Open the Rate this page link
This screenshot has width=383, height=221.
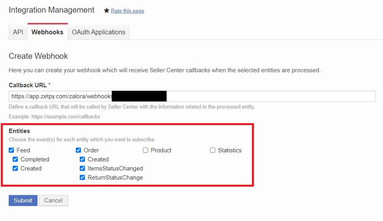128,11
